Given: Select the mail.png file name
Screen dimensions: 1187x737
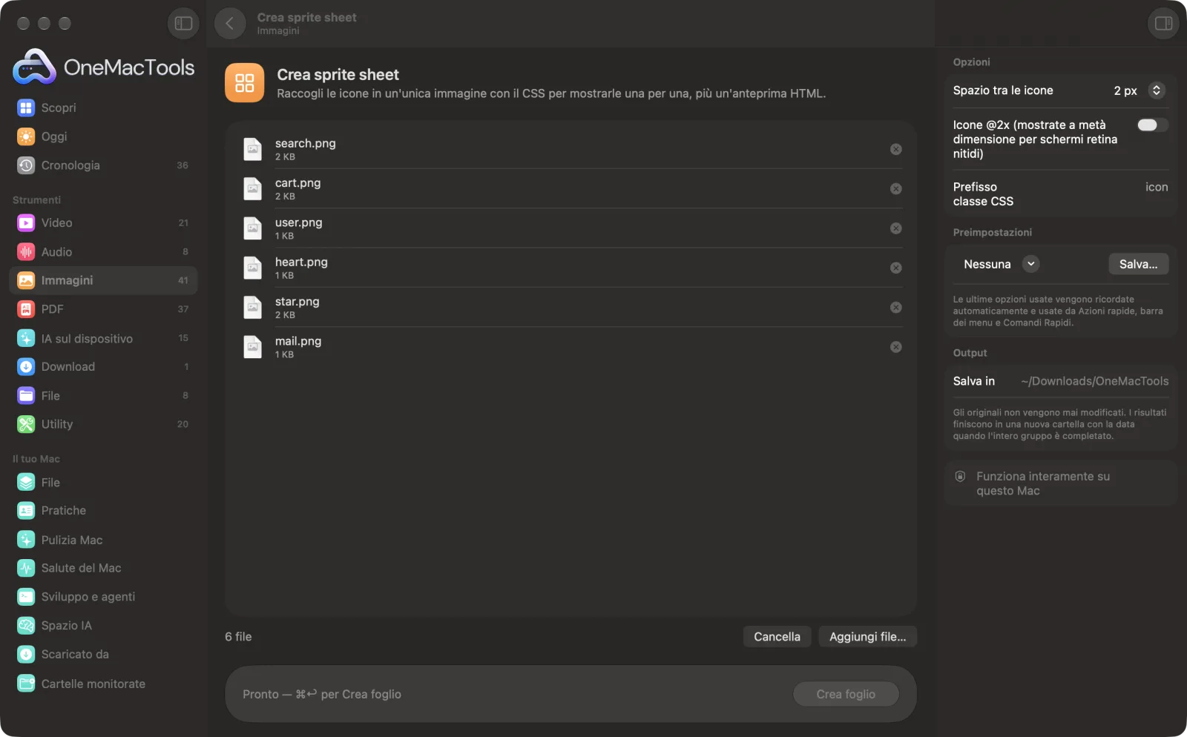Looking at the screenshot, I should coord(298,341).
